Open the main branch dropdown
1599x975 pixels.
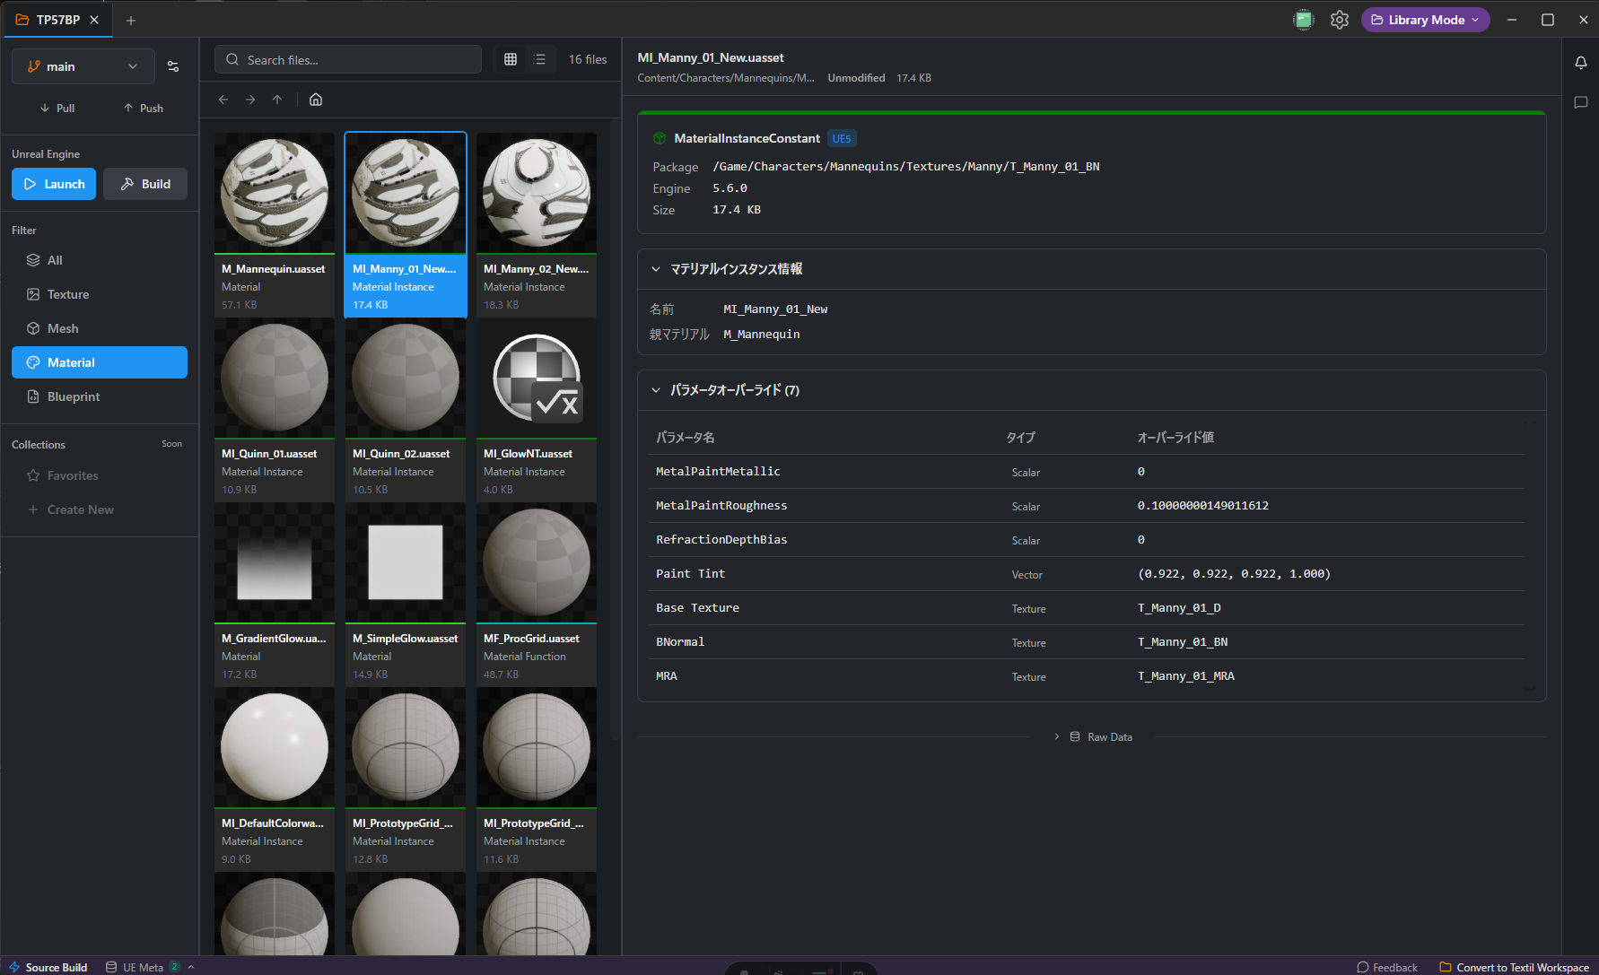click(83, 66)
